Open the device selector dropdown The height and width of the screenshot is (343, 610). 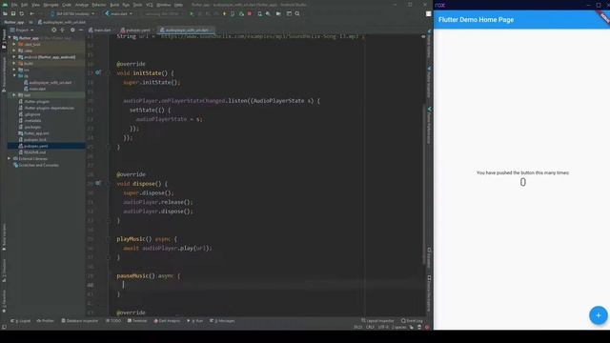[72, 13]
